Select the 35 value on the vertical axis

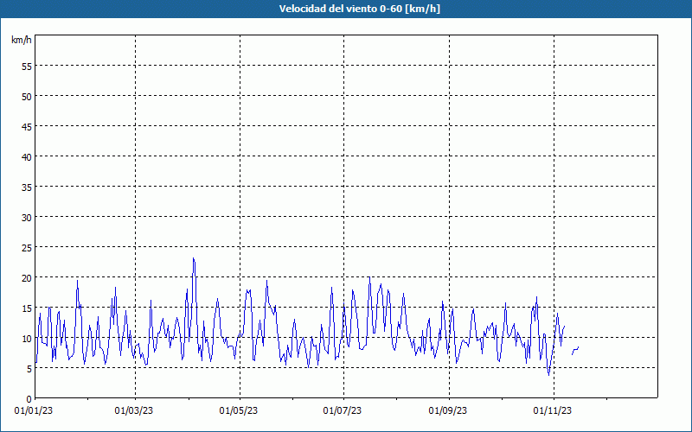pyautogui.click(x=27, y=187)
